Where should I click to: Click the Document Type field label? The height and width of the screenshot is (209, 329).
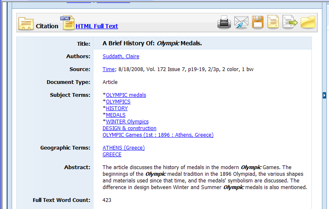68,82
